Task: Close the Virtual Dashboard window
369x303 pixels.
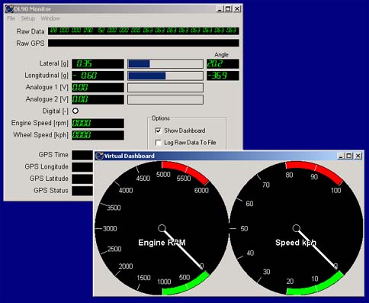Action: click(x=358, y=156)
